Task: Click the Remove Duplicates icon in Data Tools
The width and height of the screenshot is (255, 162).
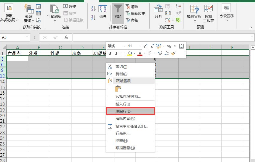Action: pyautogui.click(x=168, y=13)
